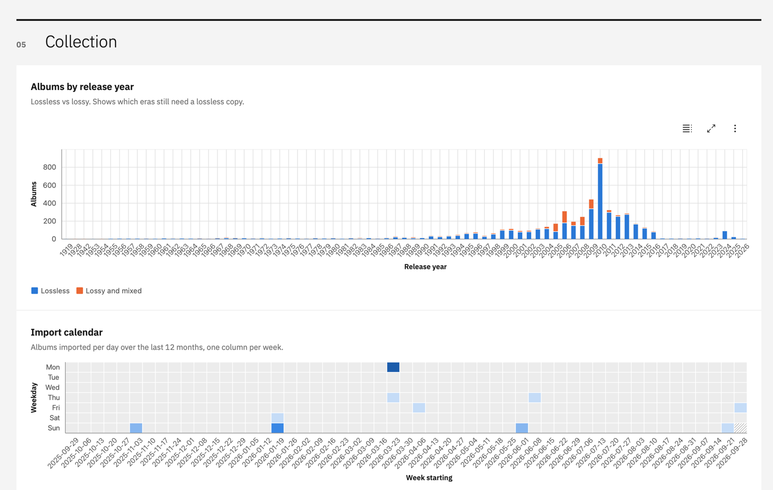
Task: Click the "Mon" weekday row label
Action: coord(53,367)
